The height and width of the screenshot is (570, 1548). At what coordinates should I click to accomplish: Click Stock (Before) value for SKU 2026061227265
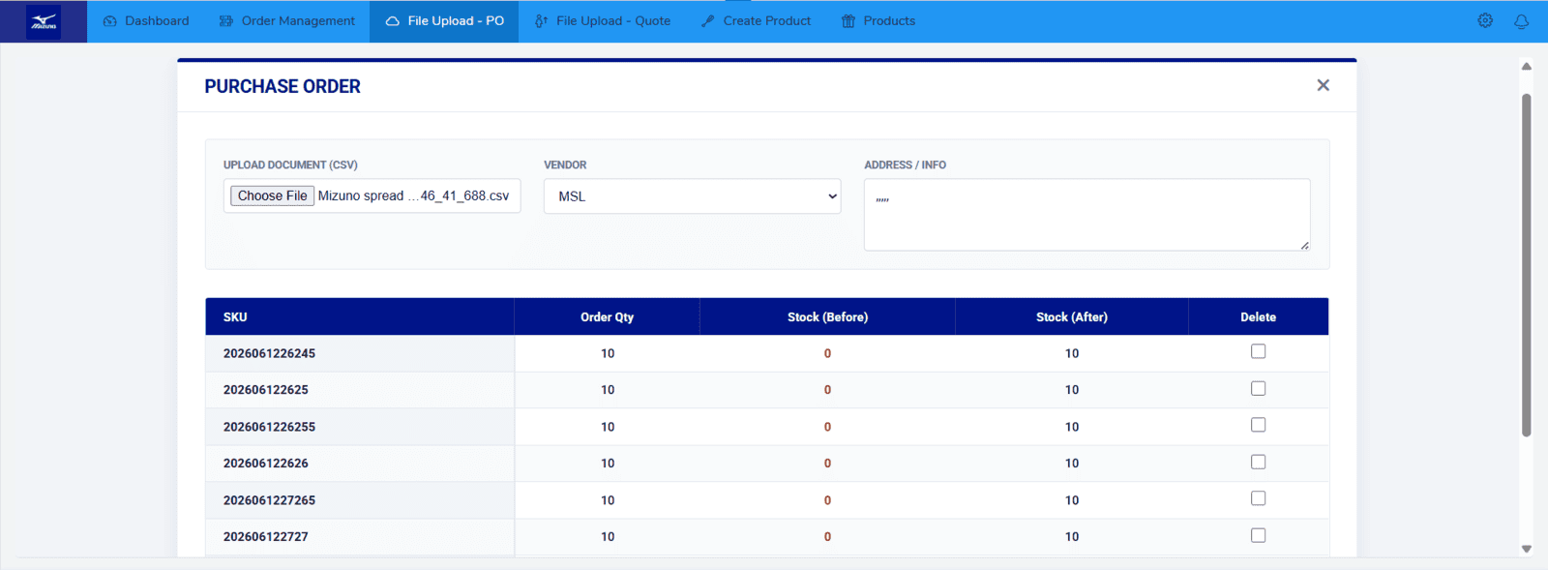pos(827,500)
